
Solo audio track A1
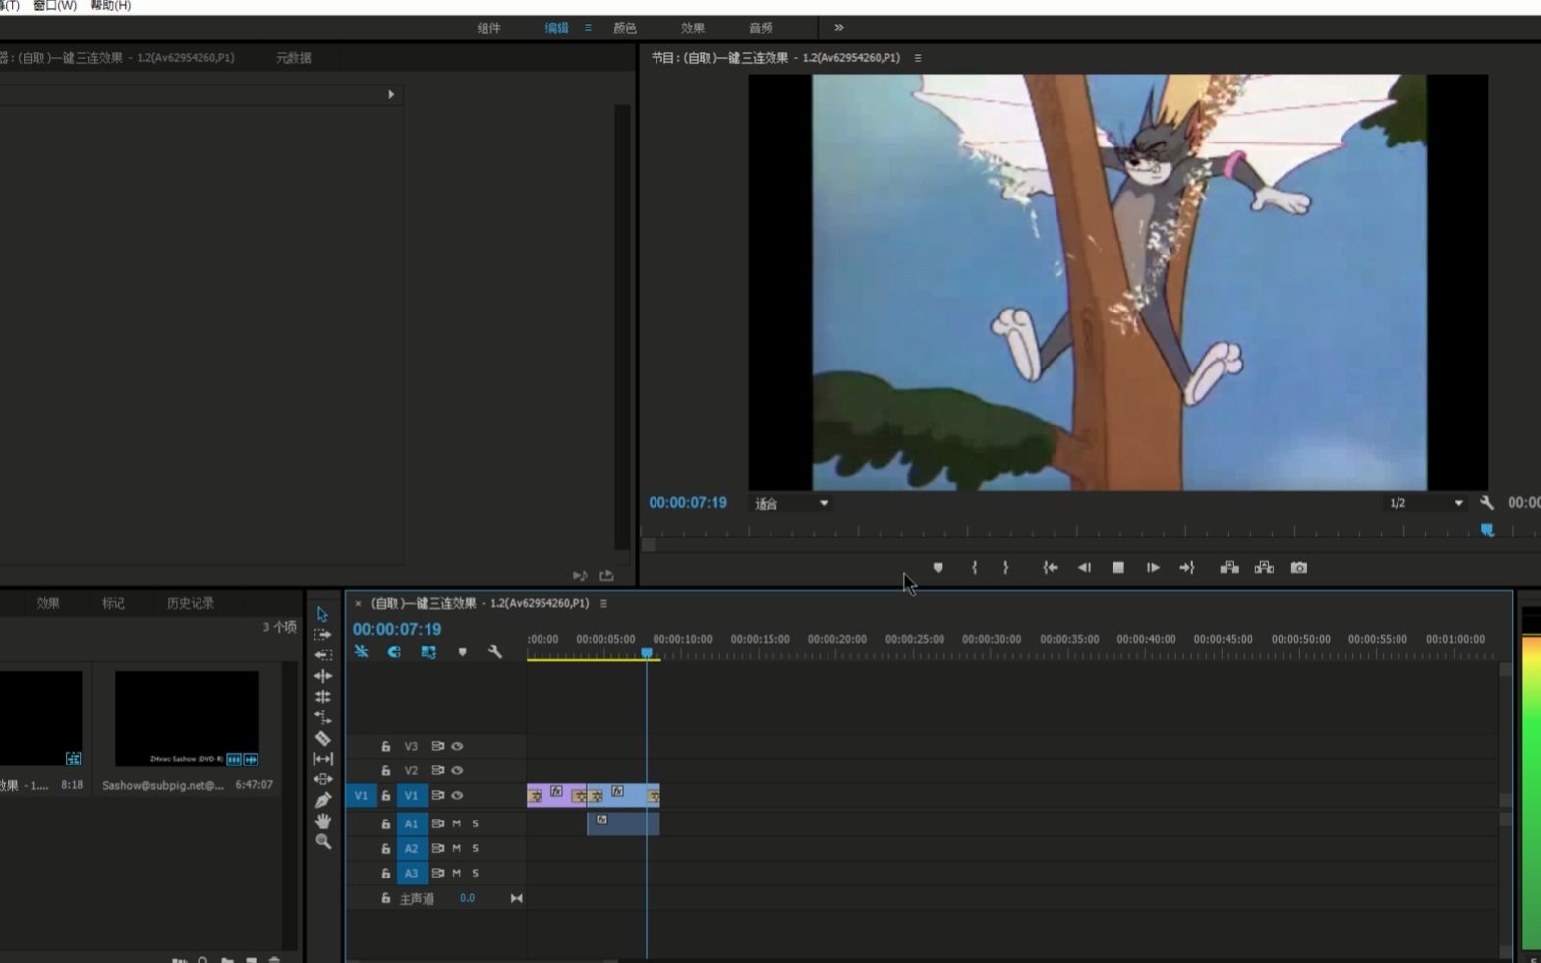tap(475, 823)
